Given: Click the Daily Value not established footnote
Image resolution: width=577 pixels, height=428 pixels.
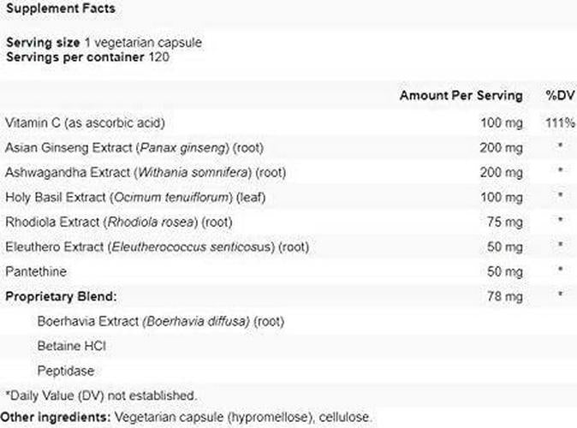Looking at the screenshot, I should [100, 395].
